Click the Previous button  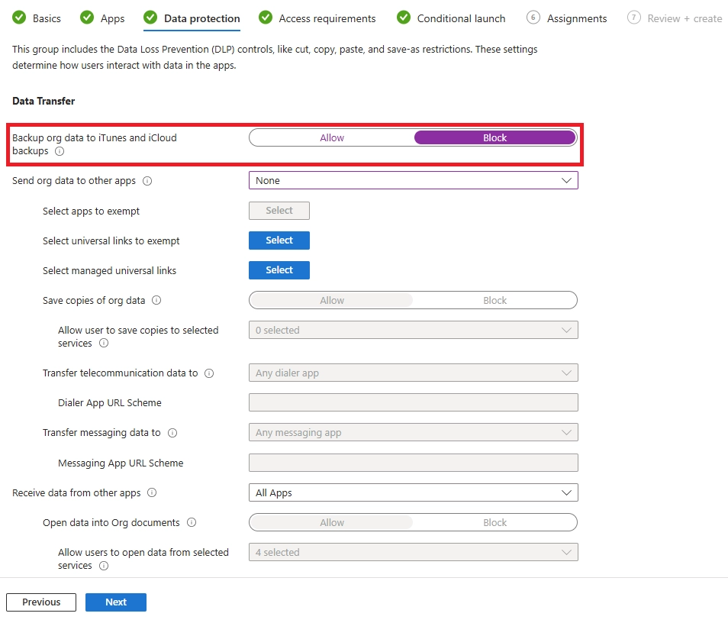click(x=41, y=602)
